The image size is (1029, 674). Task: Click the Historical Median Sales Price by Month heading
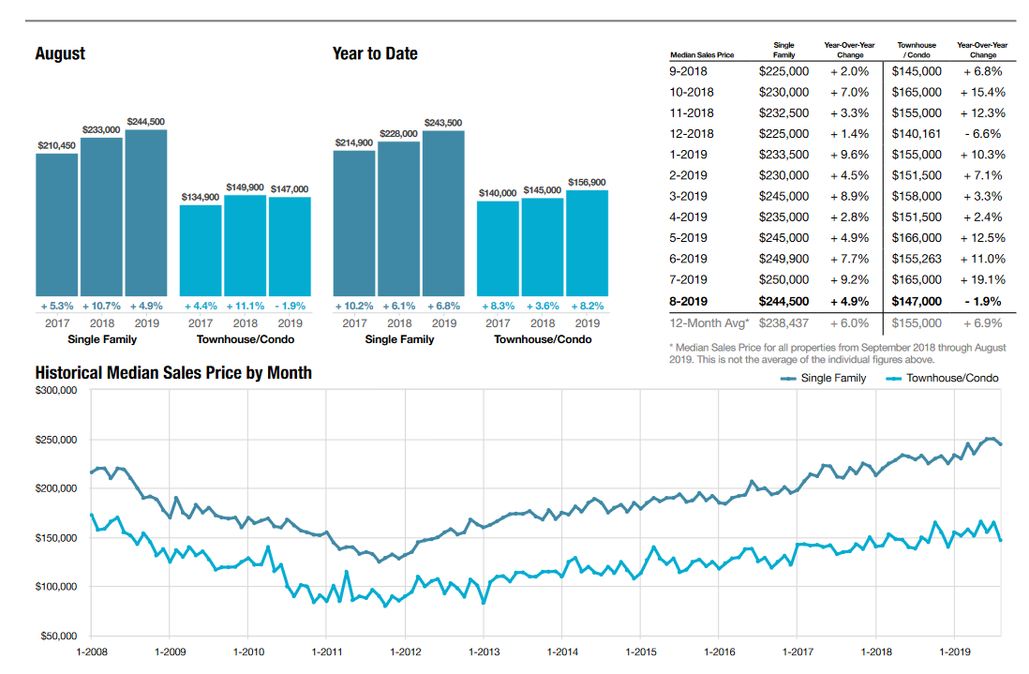click(x=173, y=373)
